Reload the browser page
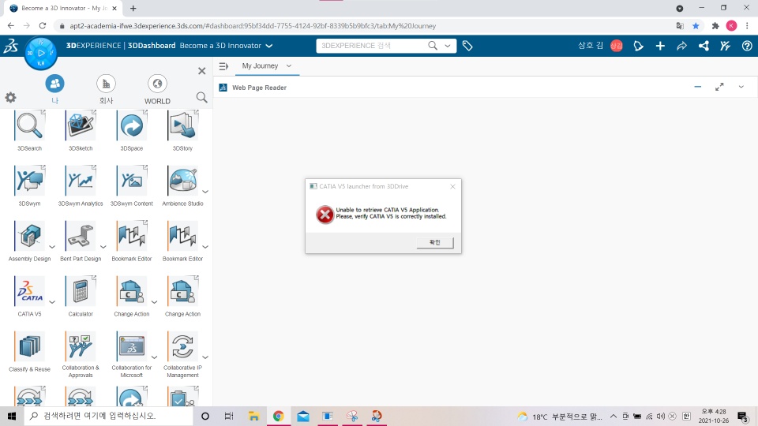 pyautogui.click(x=43, y=26)
